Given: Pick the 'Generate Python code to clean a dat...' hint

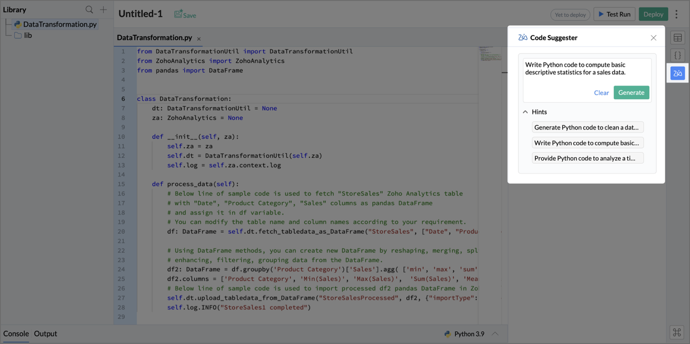Looking at the screenshot, I should tap(587, 127).
